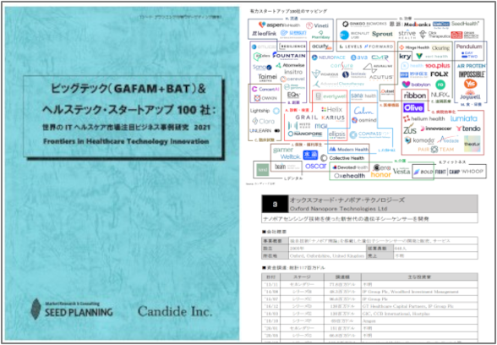This screenshot has width=497, height=345.
Task: Click the Olive purple logo
Action: pos(413,108)
